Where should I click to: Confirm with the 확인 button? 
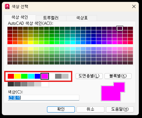point(61,109)
